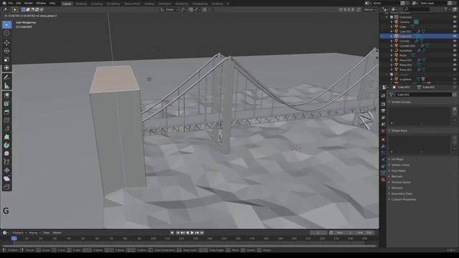Open the Object Data properties tab
The height and width of the screenshot is (258, 459).
coord(383,173)
